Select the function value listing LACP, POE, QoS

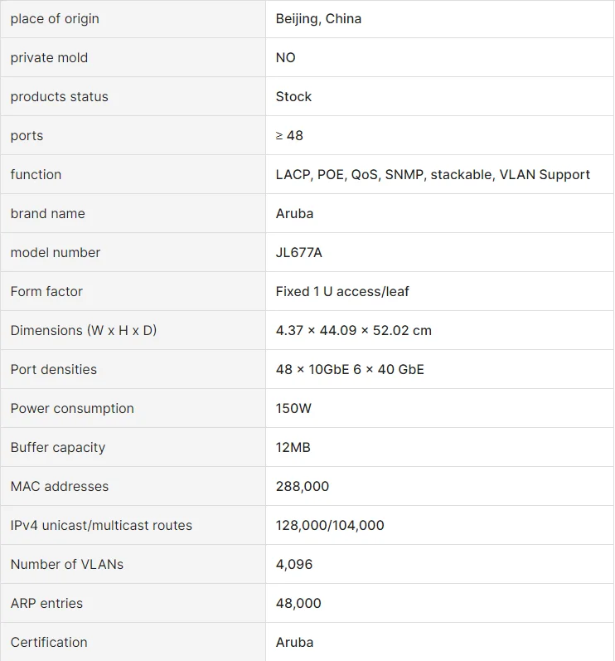coord(433,174)
